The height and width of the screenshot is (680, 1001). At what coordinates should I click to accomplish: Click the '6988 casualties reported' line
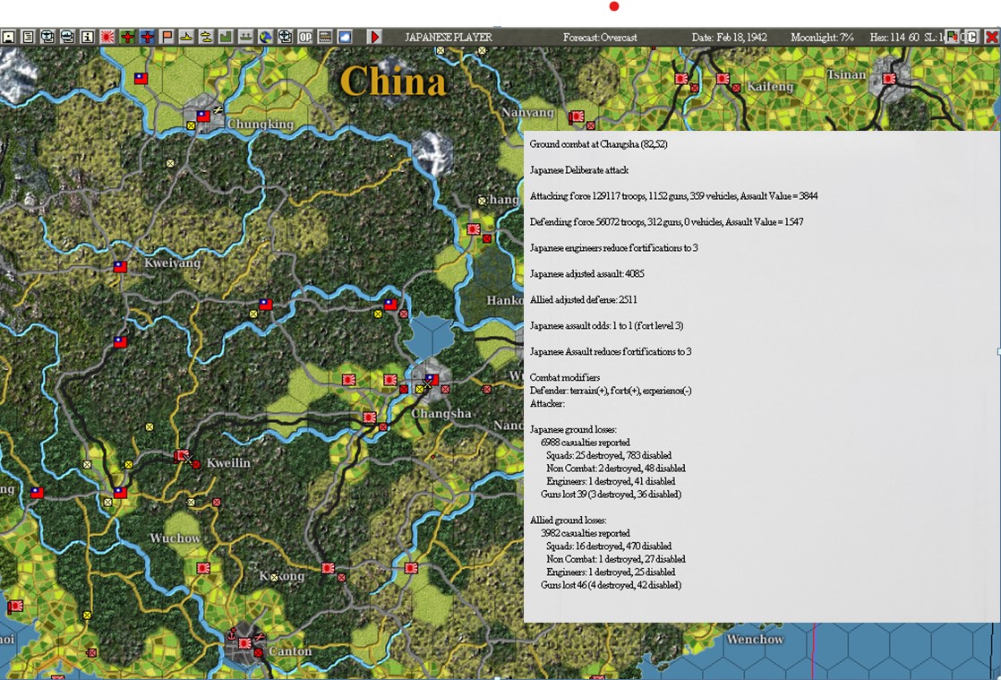(585, 442)
